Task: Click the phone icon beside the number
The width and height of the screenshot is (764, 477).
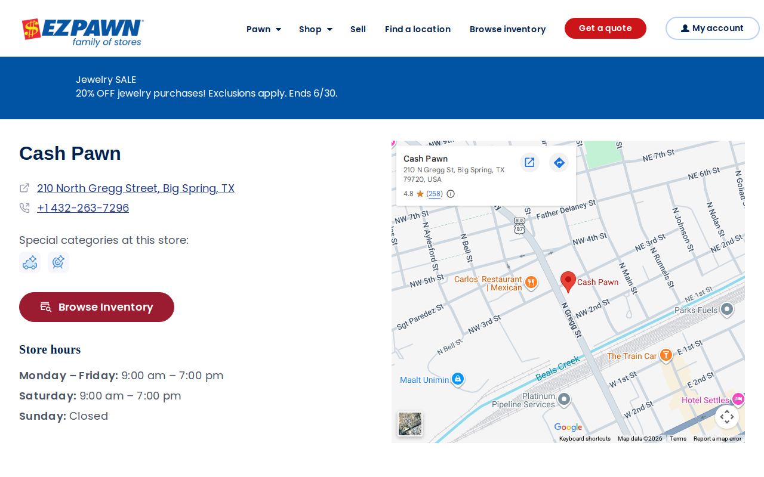Action: tap(24, 208)
